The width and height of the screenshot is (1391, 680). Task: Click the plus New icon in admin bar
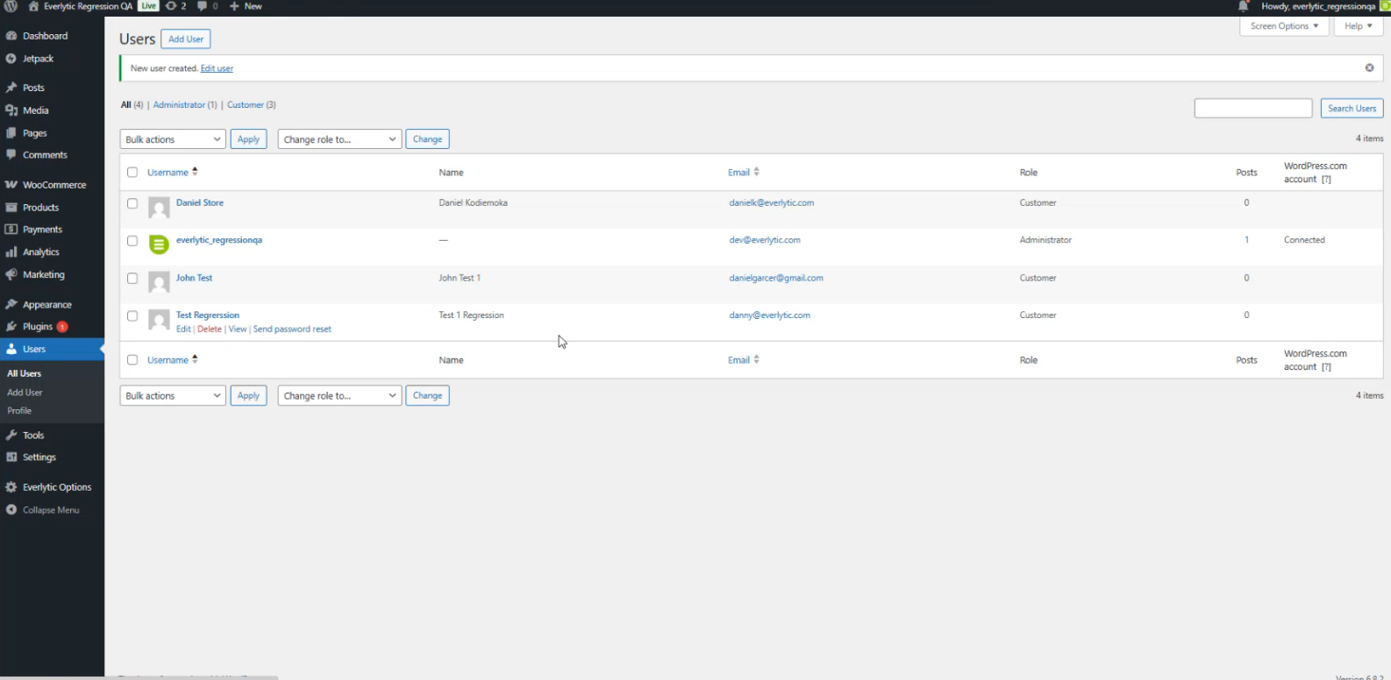coord(235,6)
